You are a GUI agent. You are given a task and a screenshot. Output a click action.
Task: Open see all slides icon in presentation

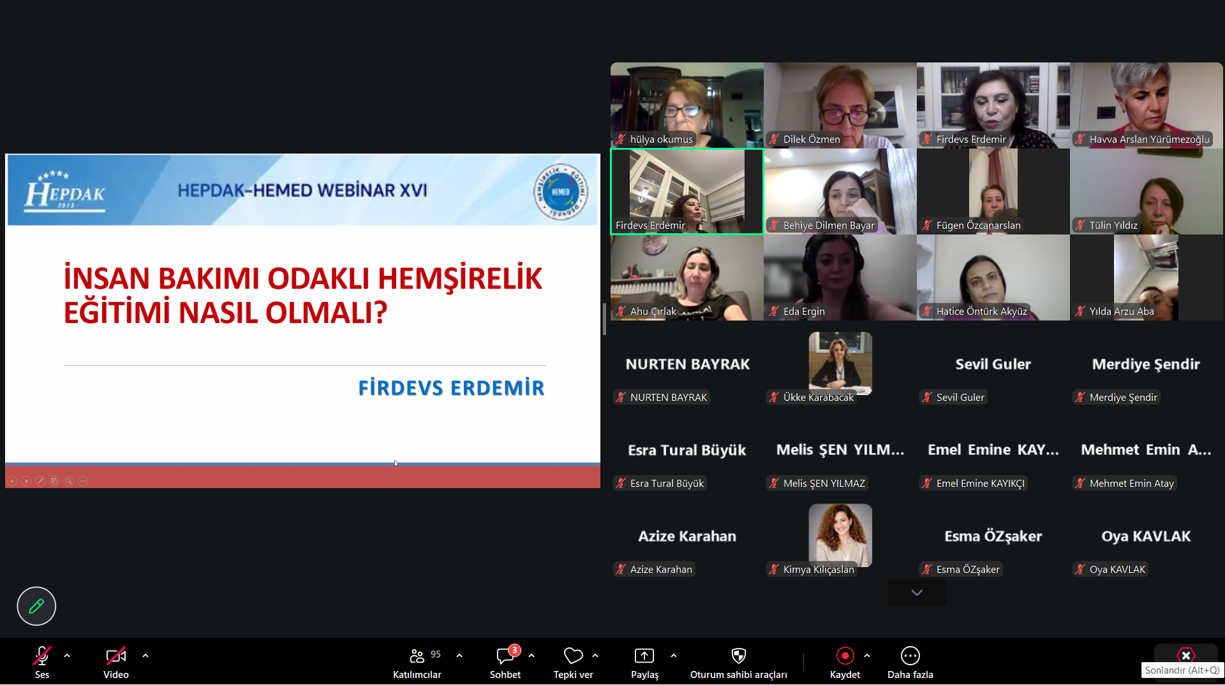click(x=55, y=481)
